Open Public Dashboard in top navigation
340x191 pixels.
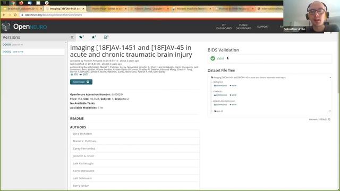[x=243, y=27]
